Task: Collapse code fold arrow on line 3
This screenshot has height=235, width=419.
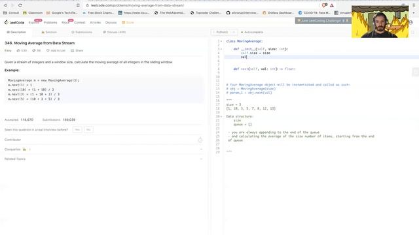Action: point(221,50)
